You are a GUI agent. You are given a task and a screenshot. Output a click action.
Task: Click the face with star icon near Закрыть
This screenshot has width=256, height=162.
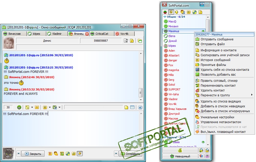[x=56, y=154]
